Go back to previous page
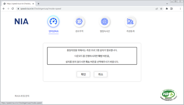 (4, 9)
